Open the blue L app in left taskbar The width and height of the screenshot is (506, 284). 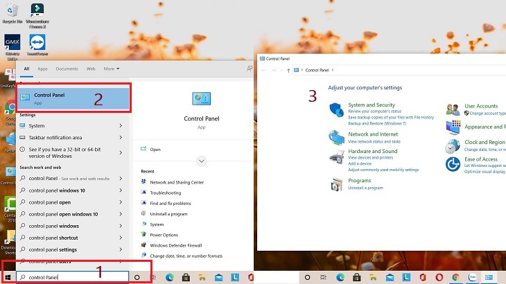point(235,277)
